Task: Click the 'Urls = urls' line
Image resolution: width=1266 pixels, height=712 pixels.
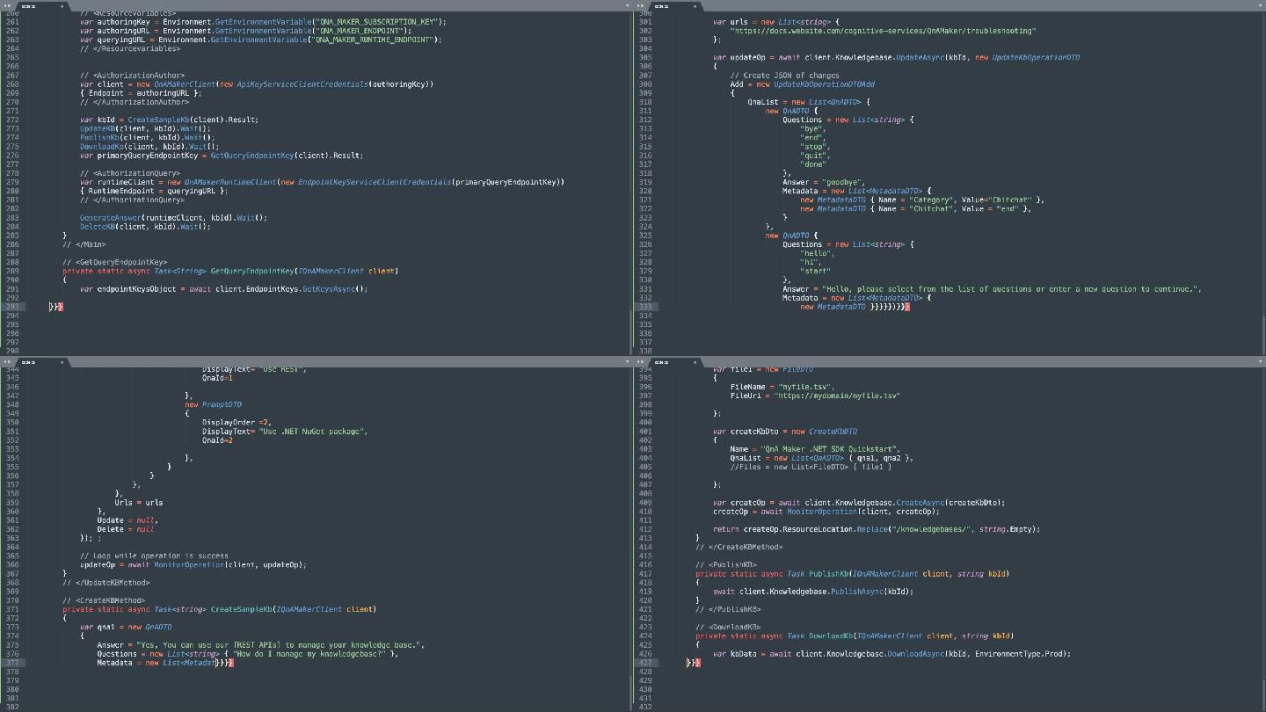Action: (138, 502)
